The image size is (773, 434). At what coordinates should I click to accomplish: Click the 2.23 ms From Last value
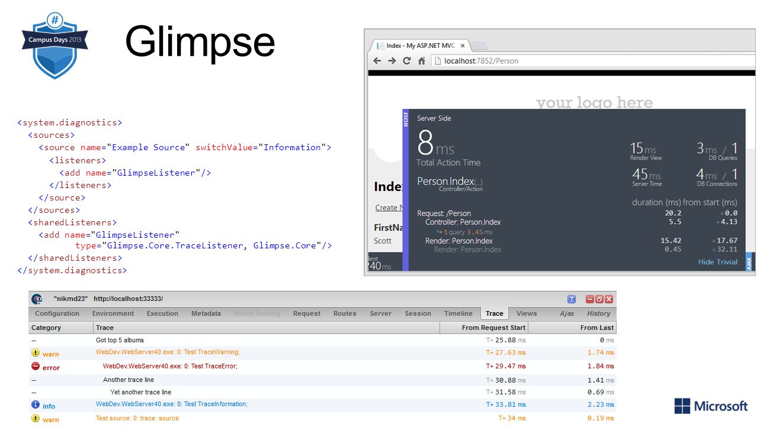coord(601,405)
